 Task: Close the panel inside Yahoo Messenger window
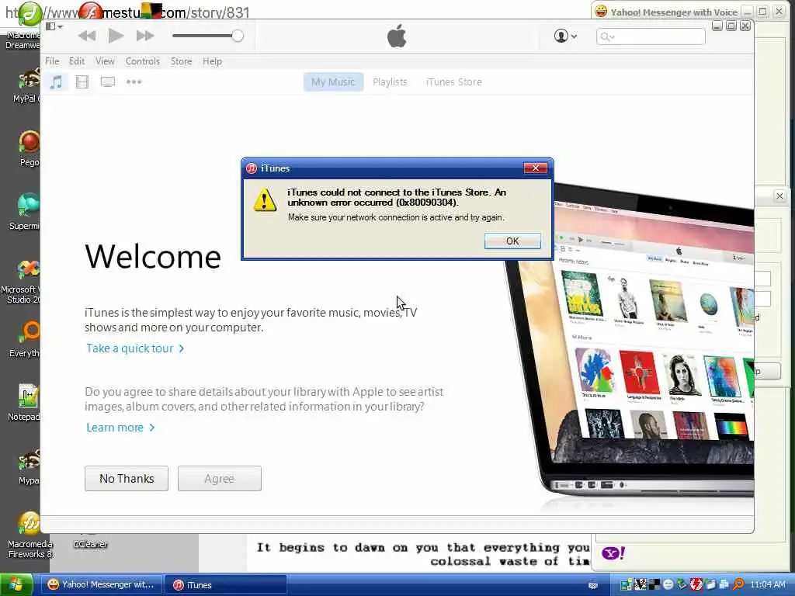tap(779, 196)
